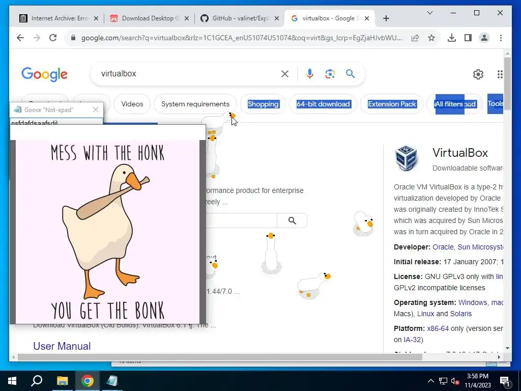Screen dimensions: 521x391
Task: Click the Google logo
Action: click(x=45, y=74)
